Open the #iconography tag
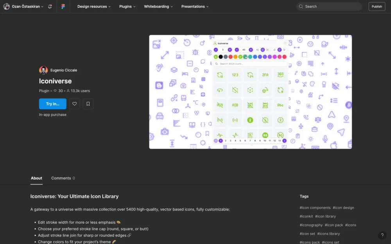Image resolution: width=391 pixels, height=244 pixels. 311,225
